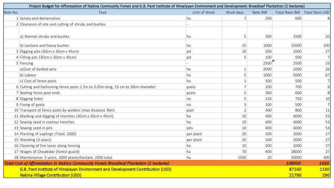Click Total Rate INR 600 in Survey row
The width and height of the screenshot is (334, 188).
(298, 18)
